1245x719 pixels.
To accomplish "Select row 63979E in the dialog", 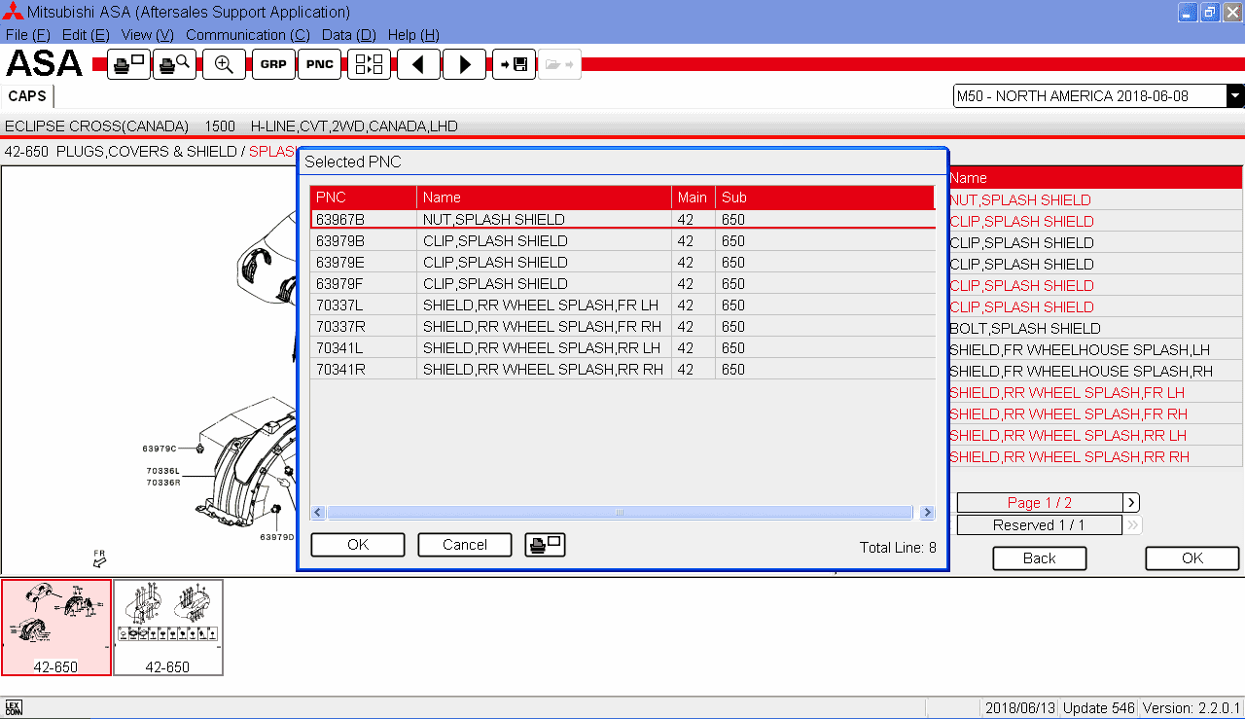I will click(x=622, y=263).
